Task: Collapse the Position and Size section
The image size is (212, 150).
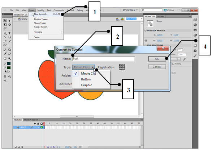Action: (146, 31)
